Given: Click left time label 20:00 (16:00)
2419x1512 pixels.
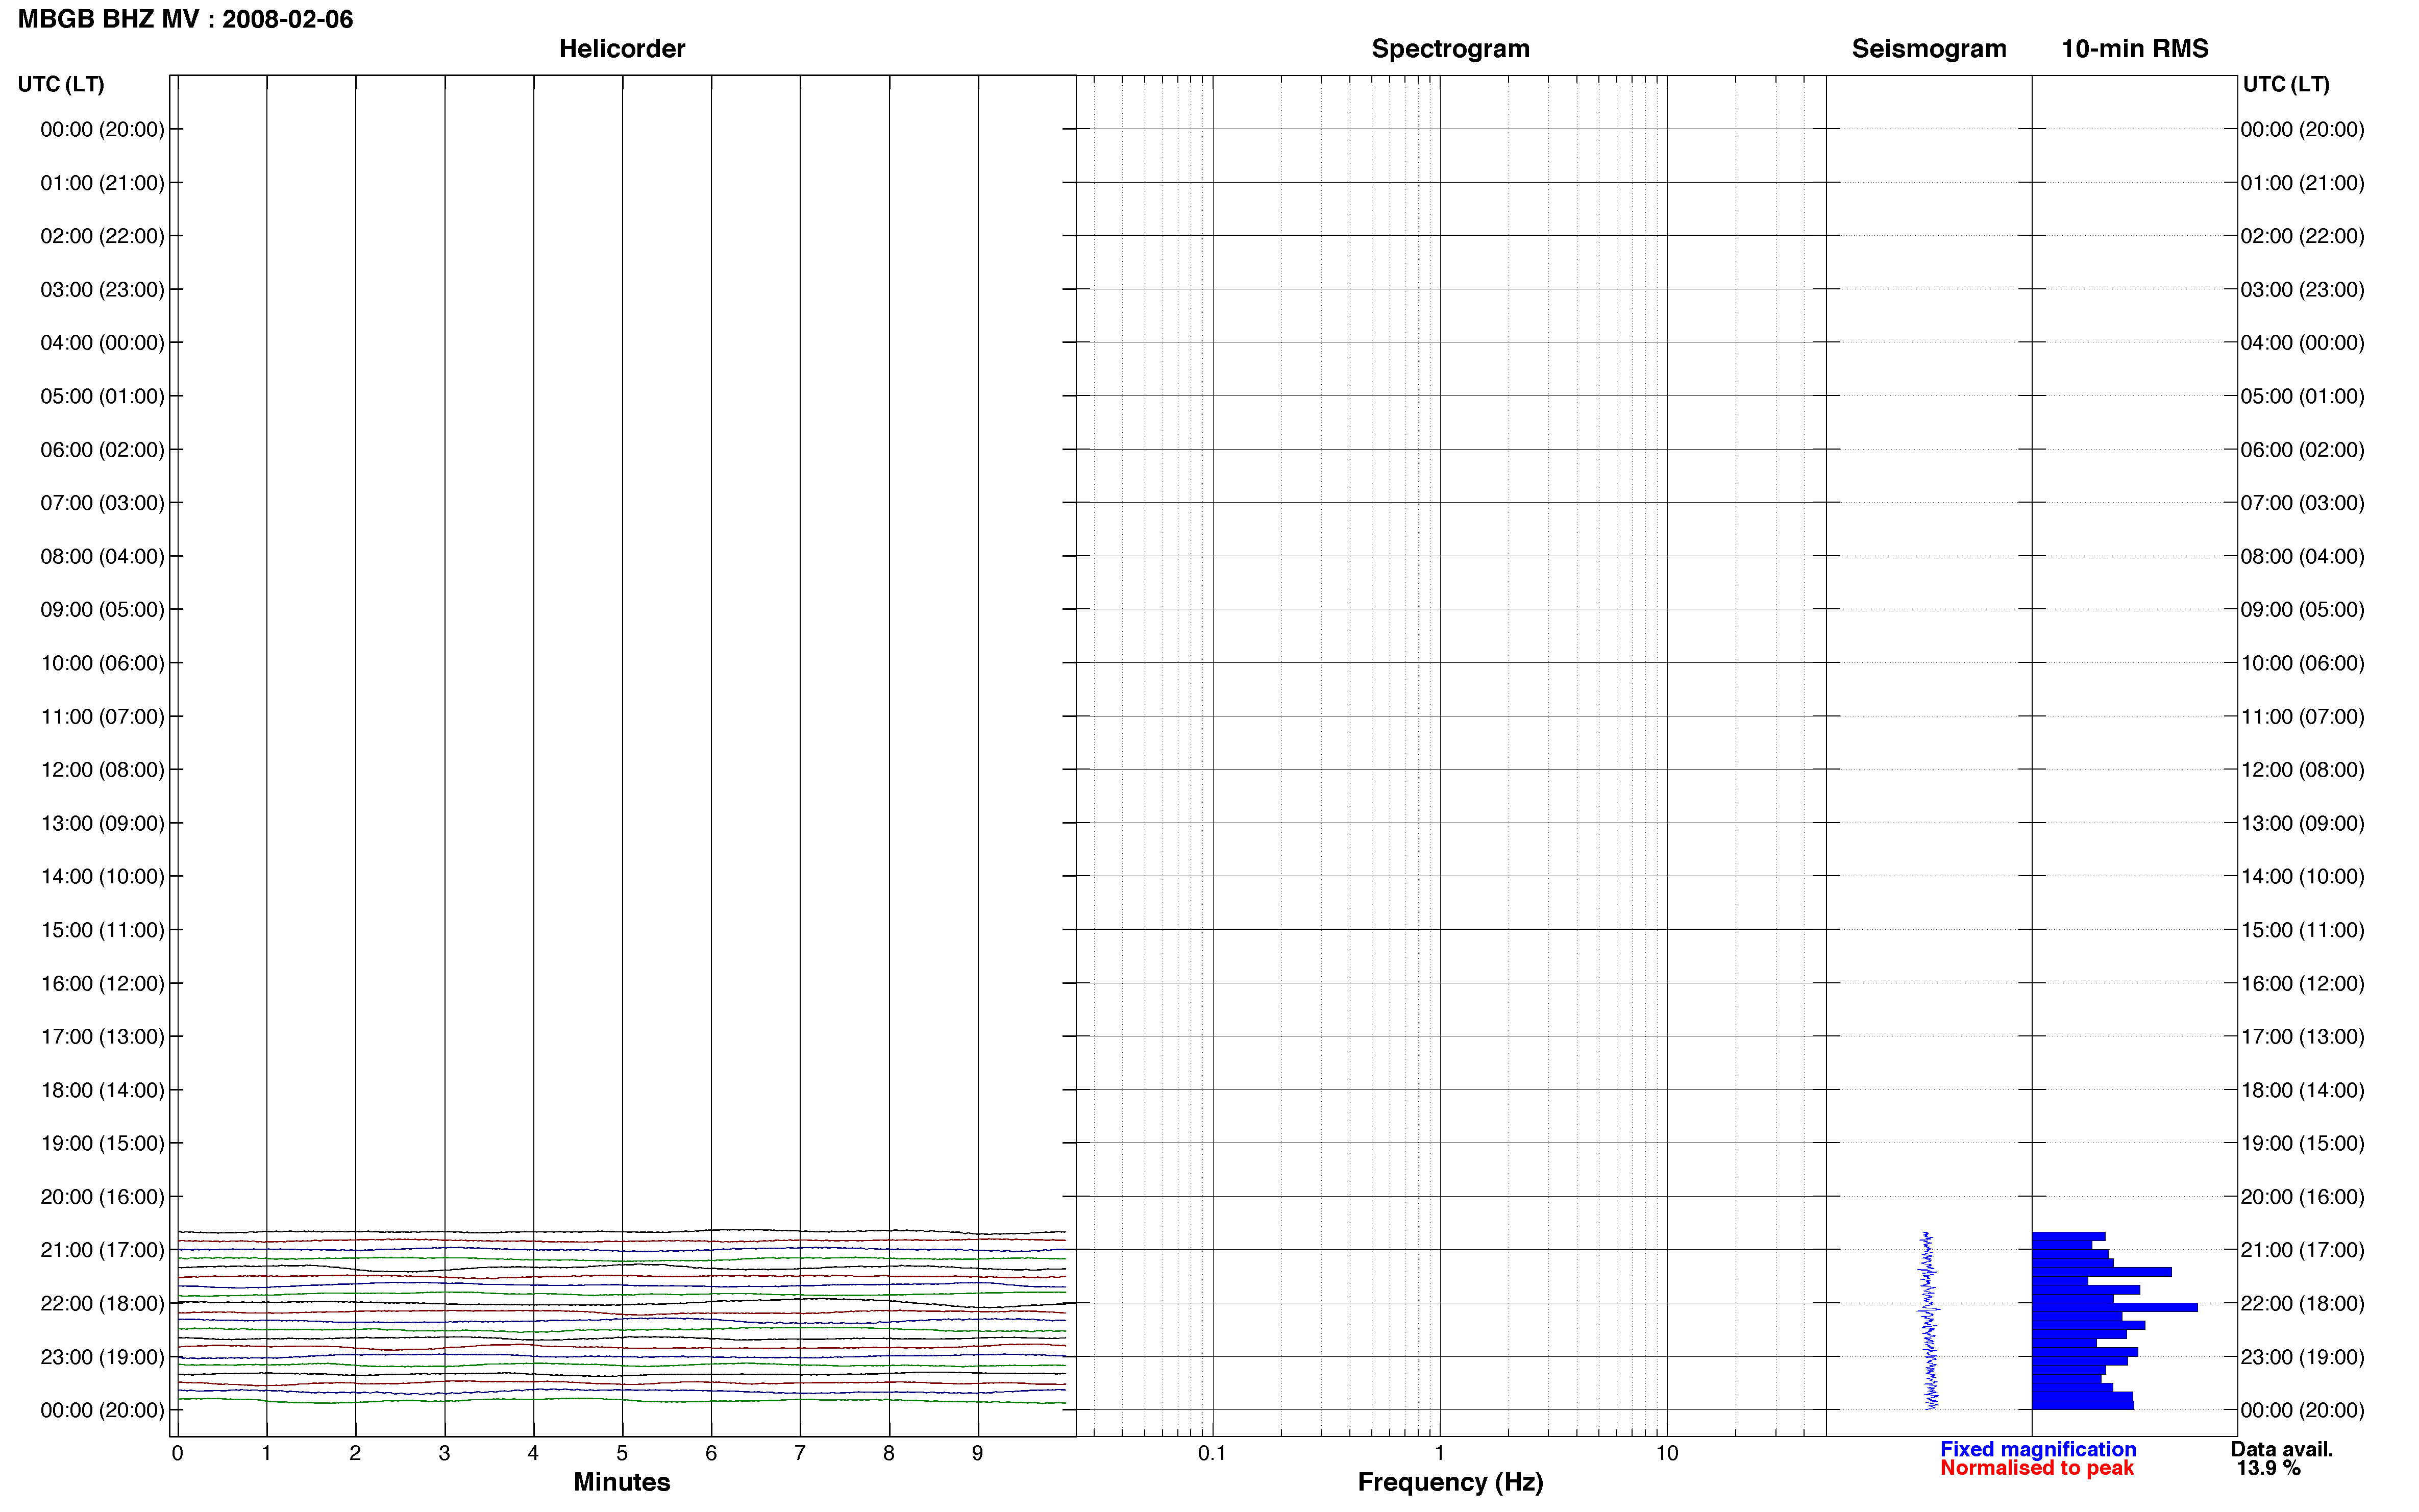Looking at the screenshot, I should tap(102, 1197).
